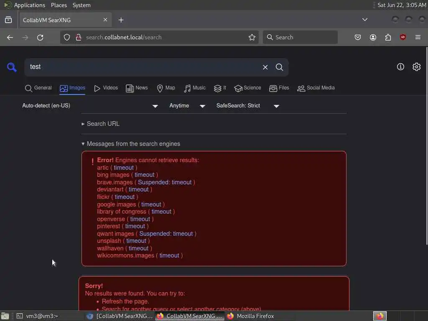428x321 pixels.
Task: Reload the current page
Action: [40, 37]
